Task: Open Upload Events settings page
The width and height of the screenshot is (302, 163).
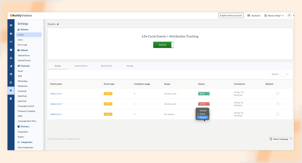Action: point(24,61)
